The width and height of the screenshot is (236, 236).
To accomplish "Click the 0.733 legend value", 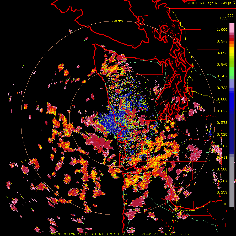I will click(222, 88).
